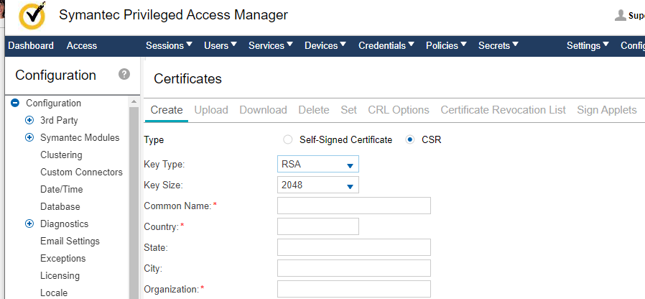
Task: Click the Common Name input field
Action: click(353, 206)
